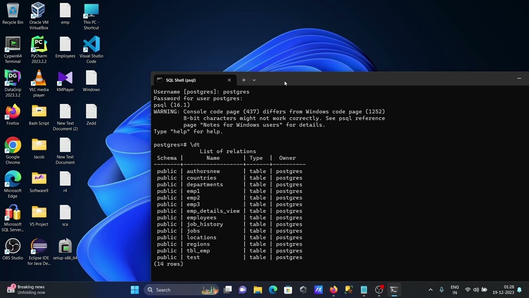Open Firefox from the taskbar
The image size is (529, 298).
334,290
